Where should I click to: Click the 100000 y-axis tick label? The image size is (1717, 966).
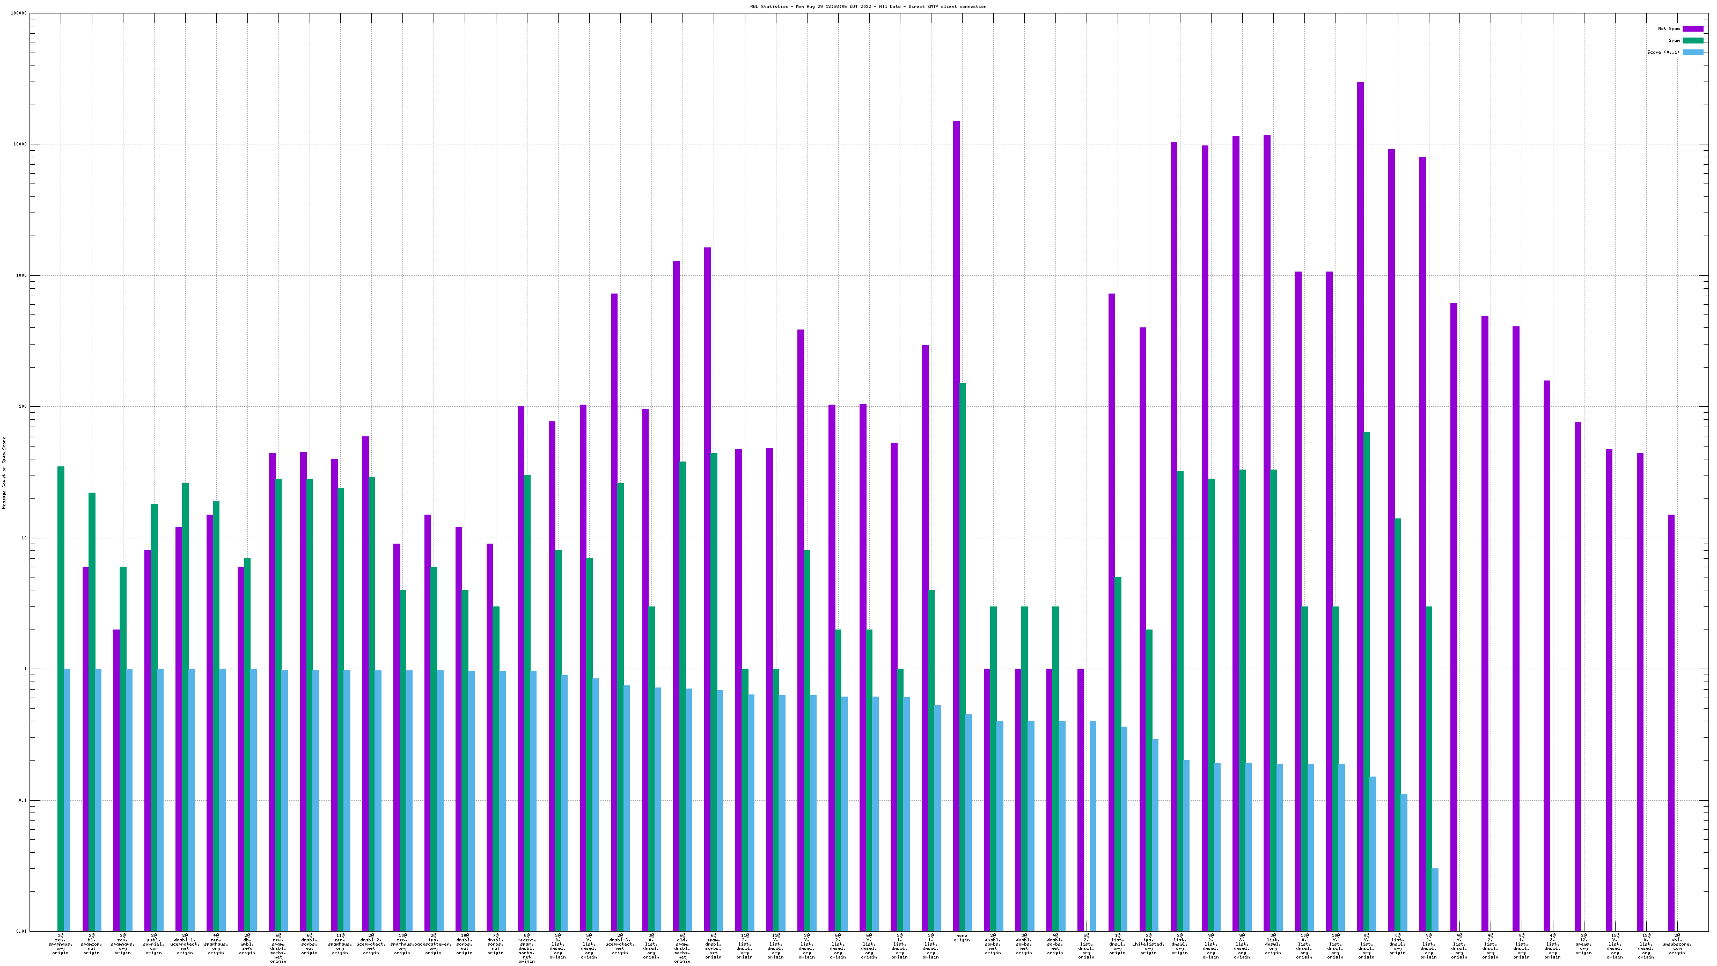coord(19,13)
